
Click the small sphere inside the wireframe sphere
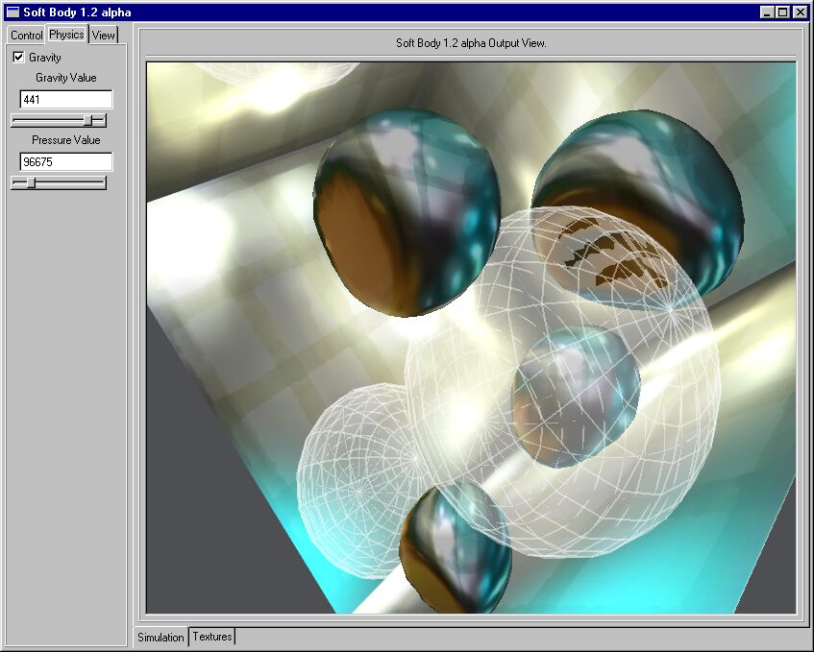[x=575, y=396]
